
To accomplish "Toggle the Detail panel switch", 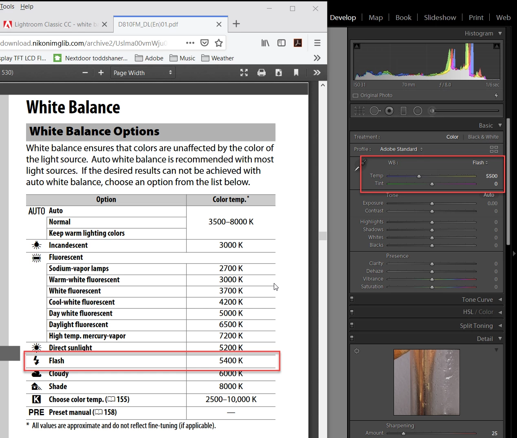I will [352, 338].
